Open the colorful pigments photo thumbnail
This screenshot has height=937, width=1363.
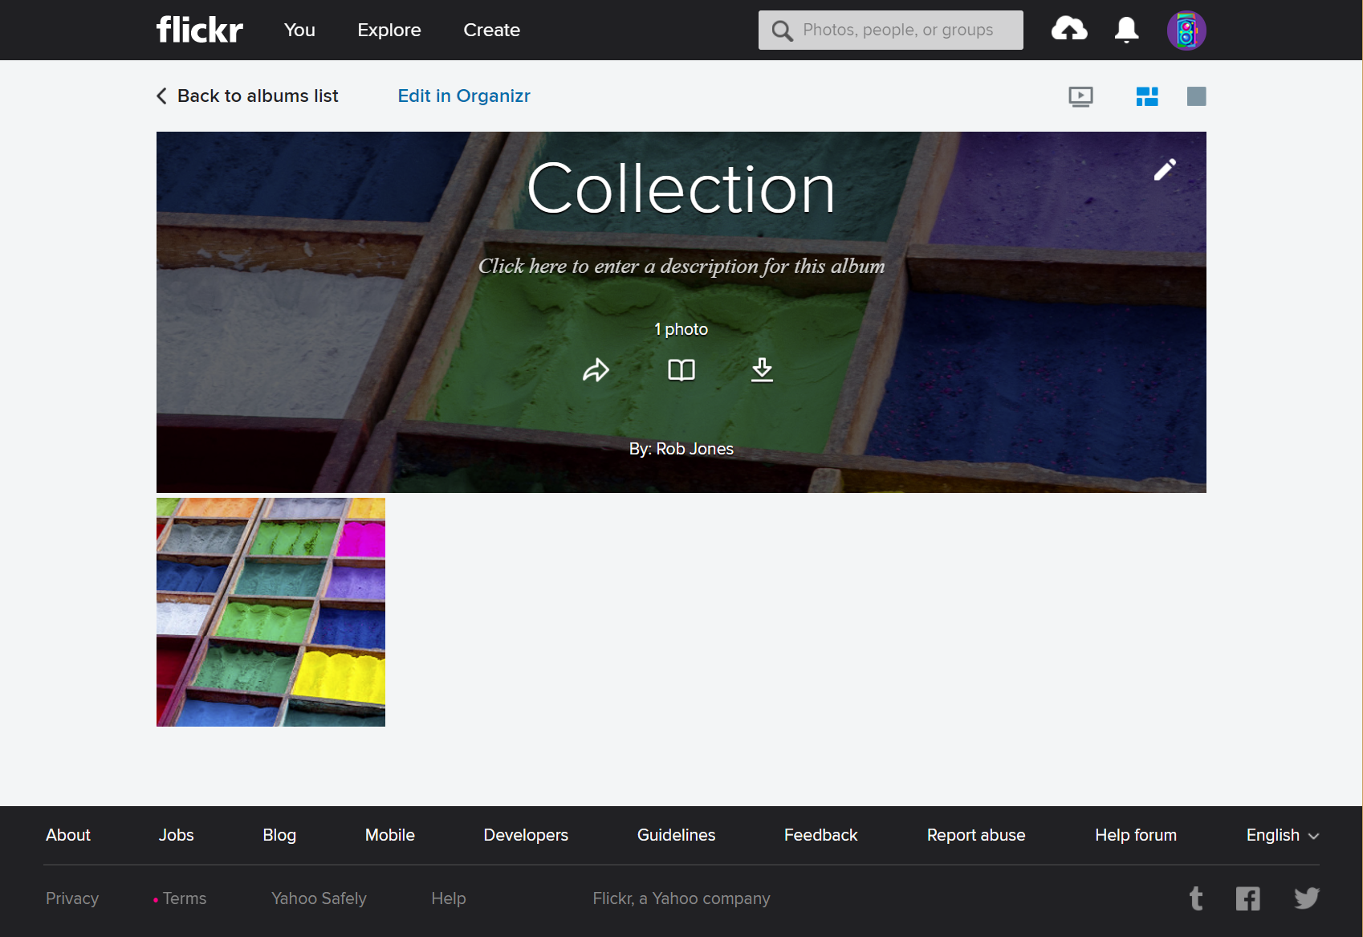pyautogui.click(x=271, y=612)
